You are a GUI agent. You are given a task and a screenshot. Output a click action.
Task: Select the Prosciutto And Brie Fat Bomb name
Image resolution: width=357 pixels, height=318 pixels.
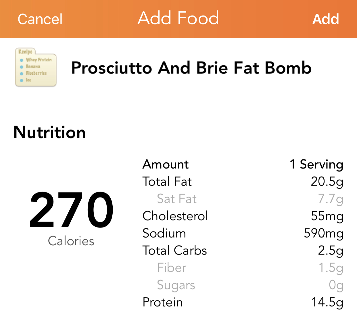(191, 68)
